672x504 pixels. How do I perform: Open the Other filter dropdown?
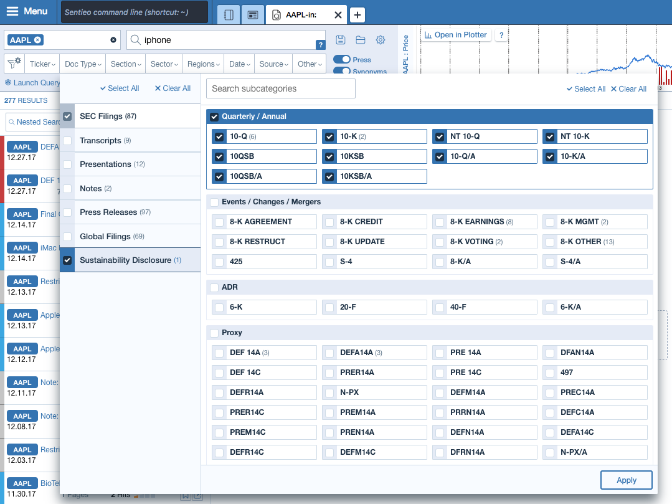310,64
